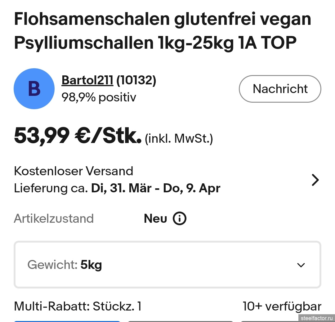This screenshot has height=322, width=335.
Task: Tap the Lieferung ca. delivery date range
Action: [117, 188]
